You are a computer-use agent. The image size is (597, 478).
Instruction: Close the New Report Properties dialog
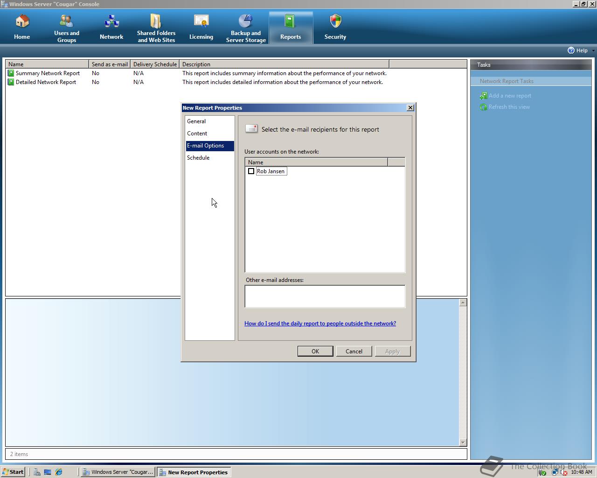point(410,108)
